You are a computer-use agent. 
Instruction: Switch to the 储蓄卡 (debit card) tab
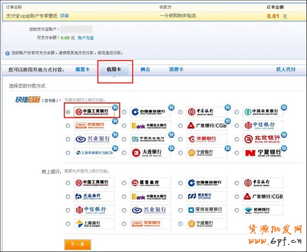point(83,69)
